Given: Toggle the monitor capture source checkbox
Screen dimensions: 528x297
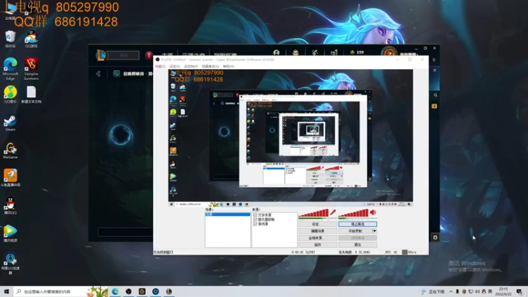Looking at the screenshot, I should click(x=255, y=219).
